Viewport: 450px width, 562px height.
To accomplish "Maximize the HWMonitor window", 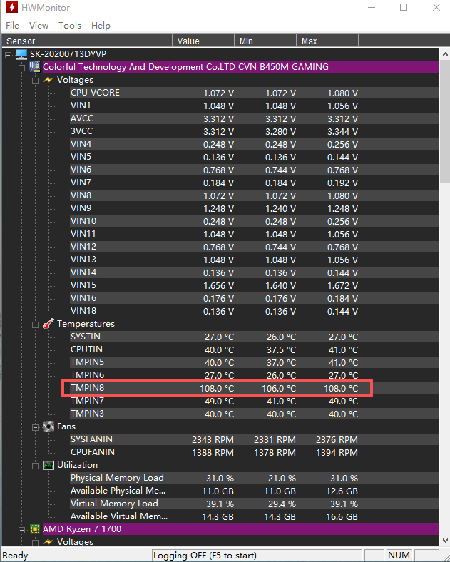I will coord(404,8).
